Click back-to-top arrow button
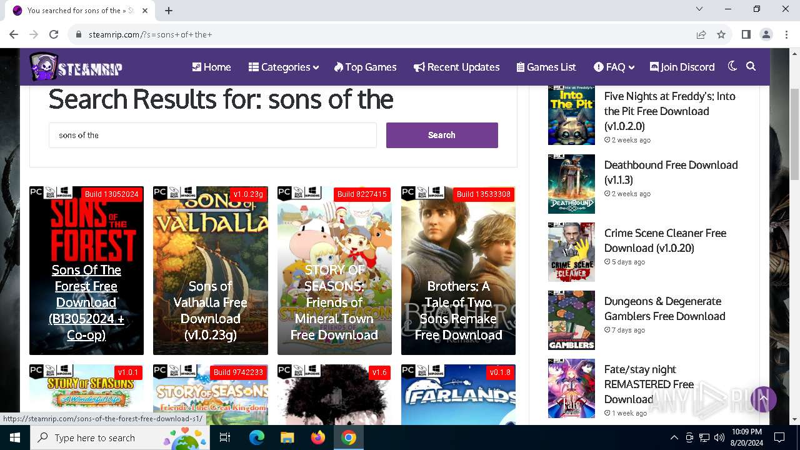The image size is (800, 450). click(x=763, y=399)
